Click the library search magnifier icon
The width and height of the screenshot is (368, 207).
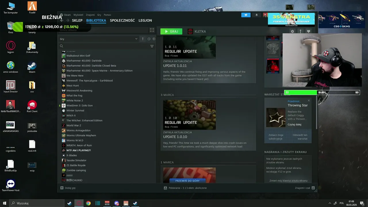(62, 46)
